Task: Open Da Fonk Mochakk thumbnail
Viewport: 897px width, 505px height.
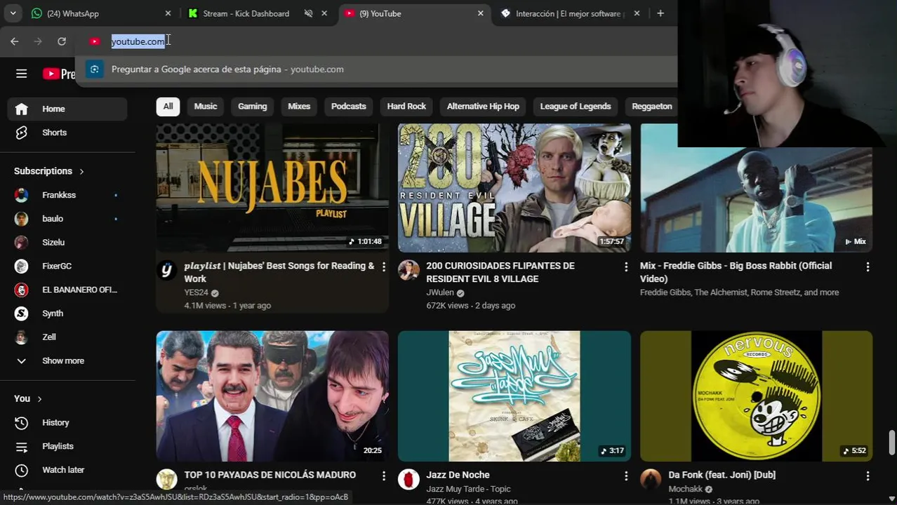Action: pos(757,396)
